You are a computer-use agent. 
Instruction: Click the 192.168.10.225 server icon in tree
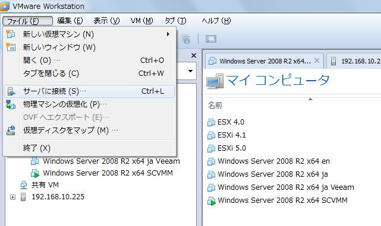click(23, 197)
